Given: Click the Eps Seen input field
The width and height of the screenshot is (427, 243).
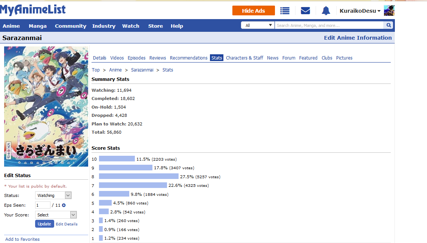Looking at the screenshot, I should [x=43, y=205].
